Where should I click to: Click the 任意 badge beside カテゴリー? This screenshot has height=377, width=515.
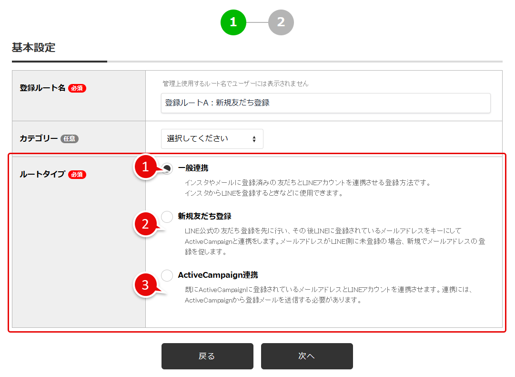[x=70, y=139]
